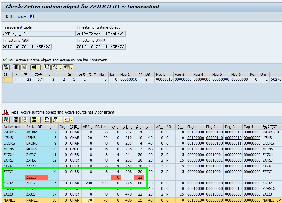
Task: Click Flag 2 link 00010001 for ZYZXJ
Action: [x=214, y=154]
